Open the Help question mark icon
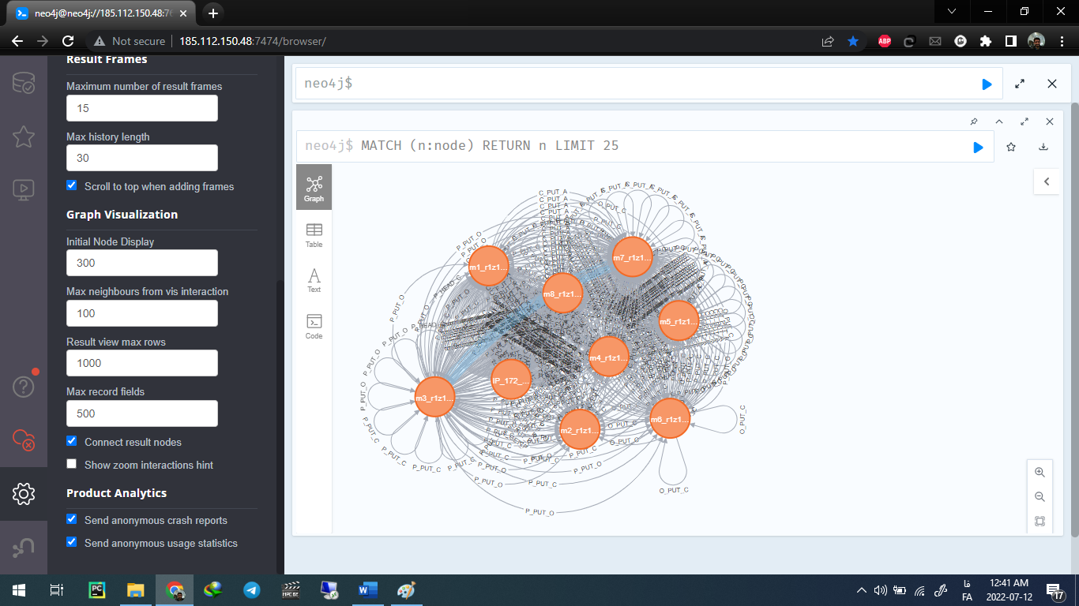This screenshot has width=1079, height=606. [x=24, y=387]
